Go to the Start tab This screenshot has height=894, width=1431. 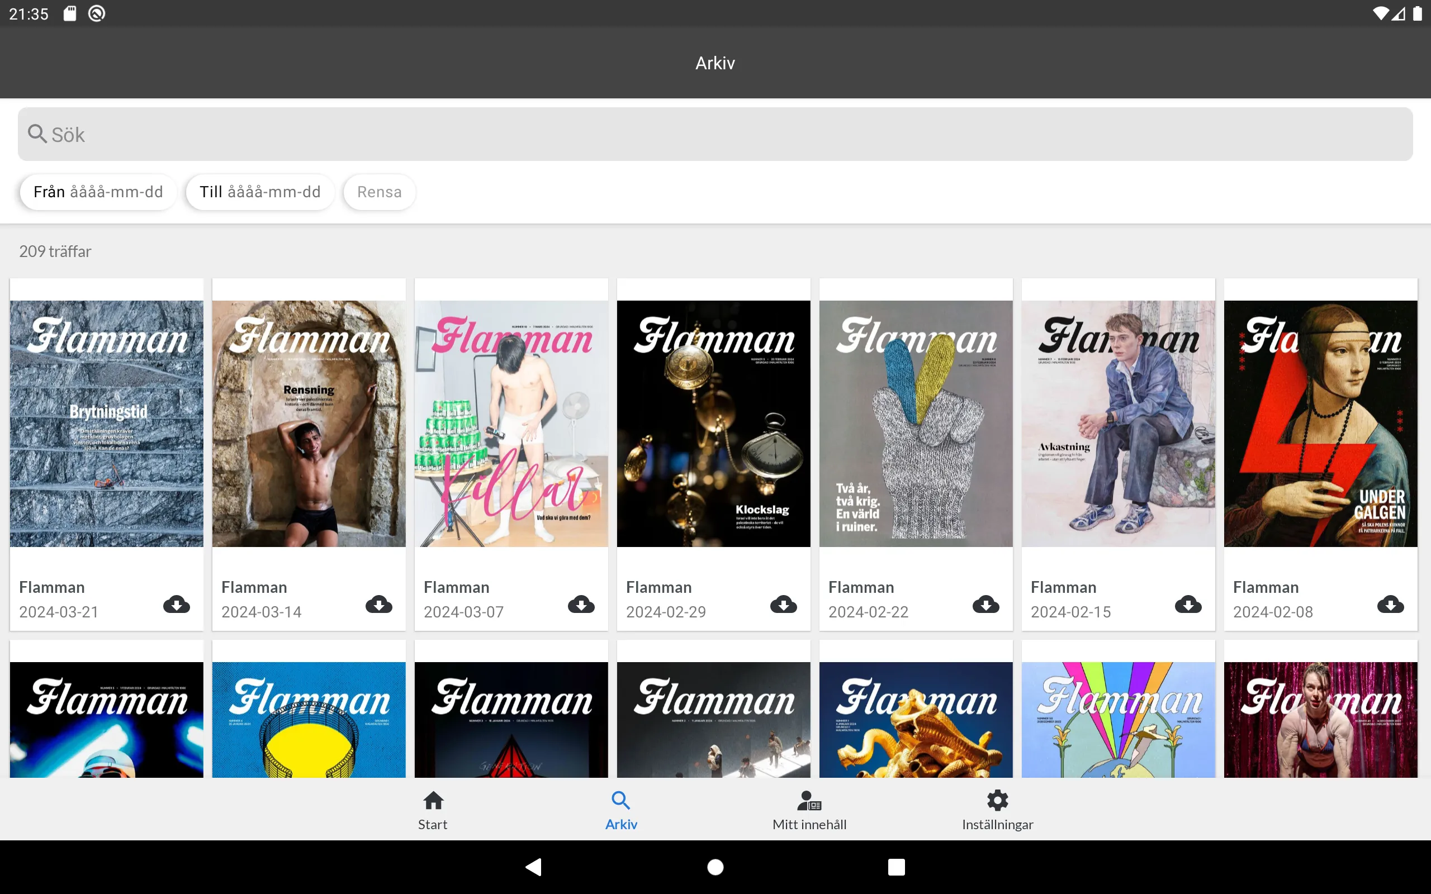click(x=433, y=810)
